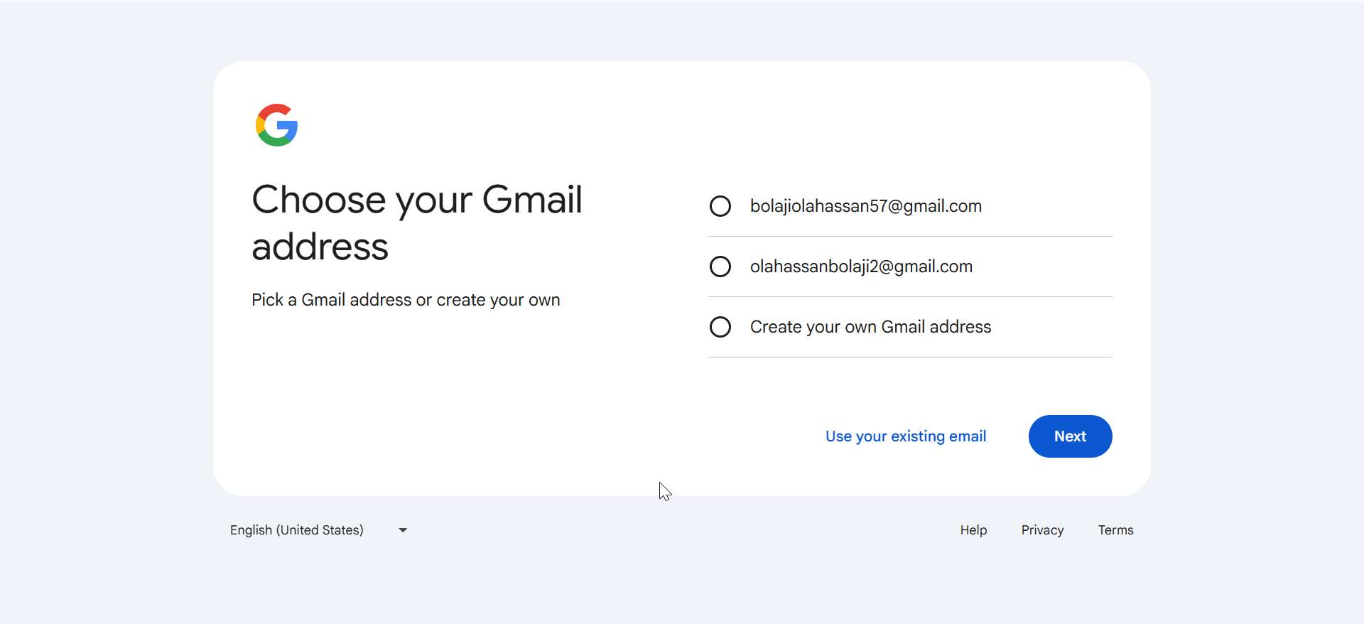
Task: Open the English (United States) language selector
Action: click(297, 530)
